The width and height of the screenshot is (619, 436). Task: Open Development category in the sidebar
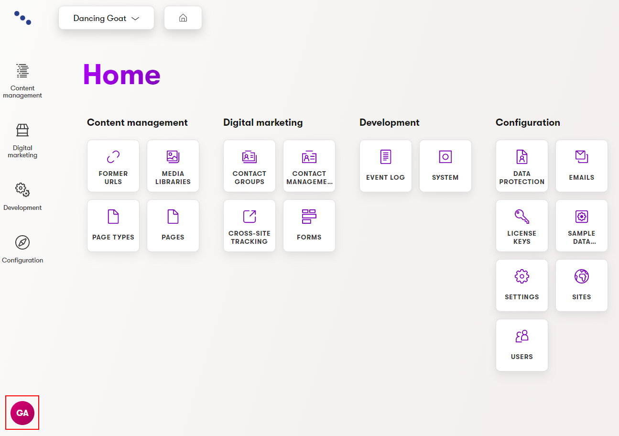pyautogui.click(x=22, y=196)
